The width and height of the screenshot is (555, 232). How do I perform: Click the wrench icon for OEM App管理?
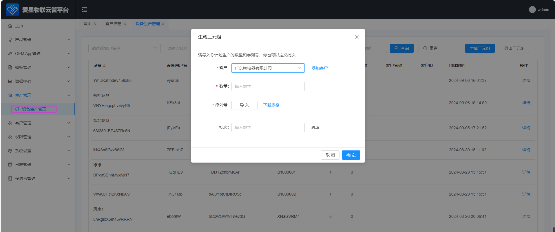(10, 54)
